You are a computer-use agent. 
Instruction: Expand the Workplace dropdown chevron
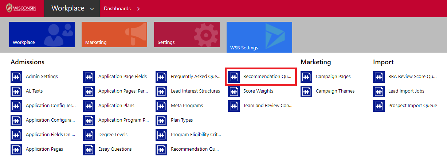click(x=92, y=9)
